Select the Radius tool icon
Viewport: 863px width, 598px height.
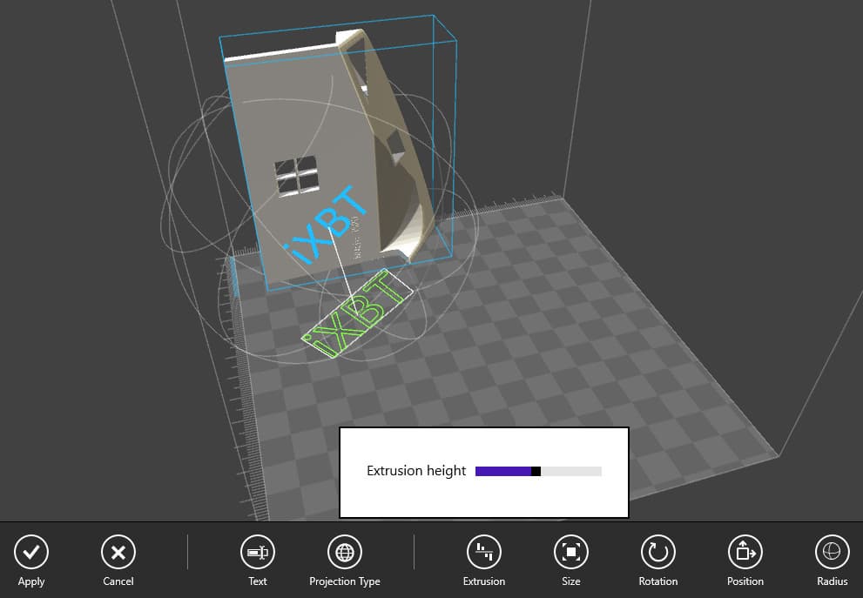pyautogui.click(x=833, y=552)
